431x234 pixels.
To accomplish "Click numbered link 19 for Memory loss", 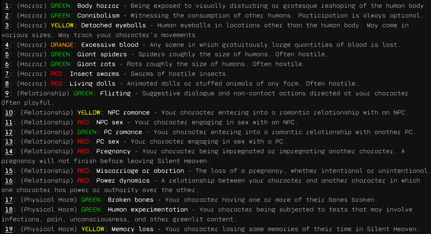I will pos(9,229).
